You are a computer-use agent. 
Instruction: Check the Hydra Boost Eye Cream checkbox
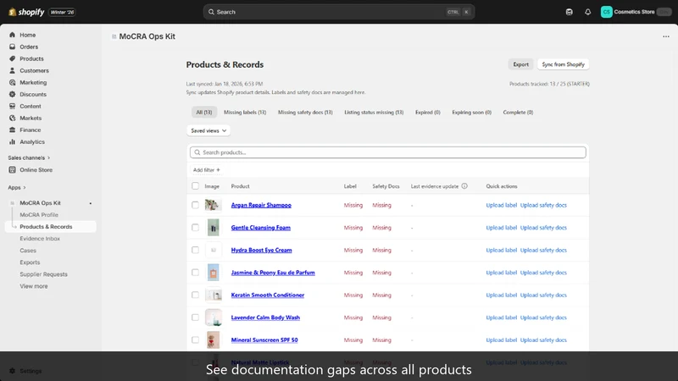[x=195, y=250]
